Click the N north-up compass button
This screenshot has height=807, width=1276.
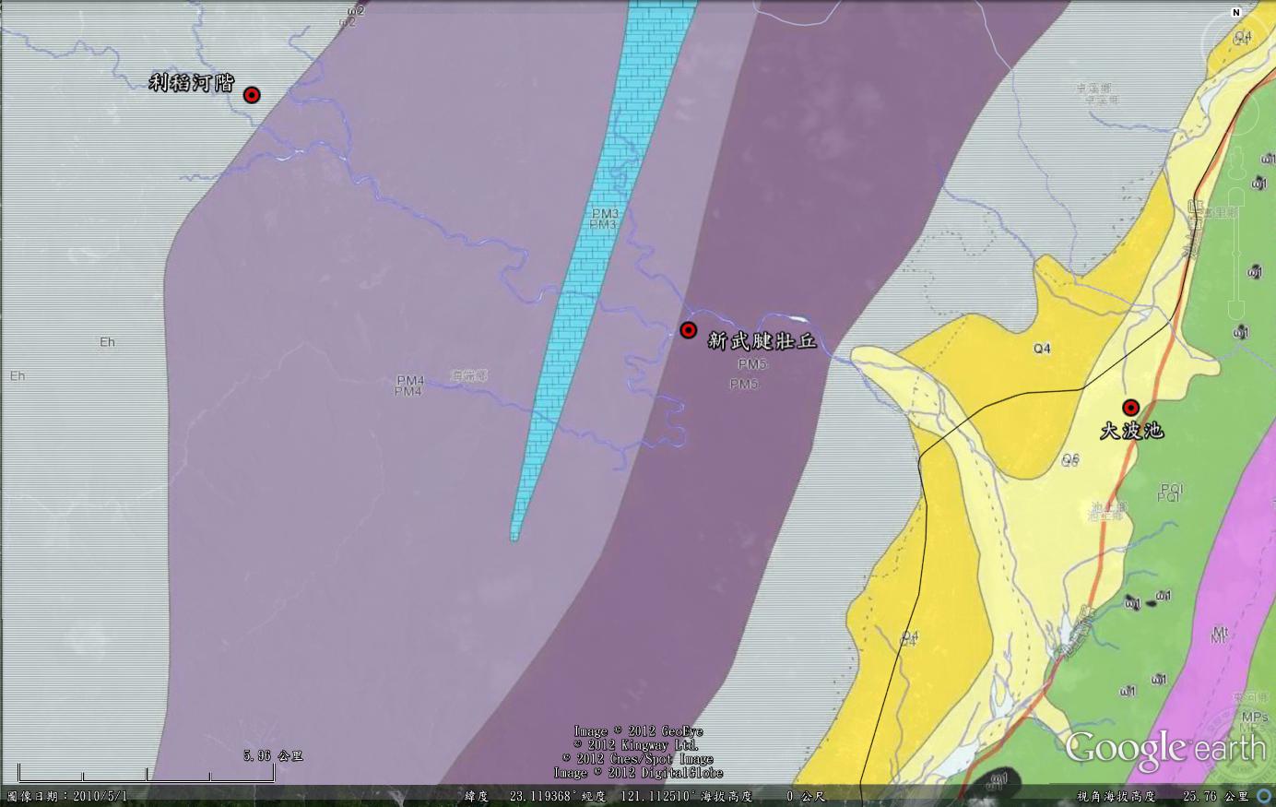(1236, 12)
